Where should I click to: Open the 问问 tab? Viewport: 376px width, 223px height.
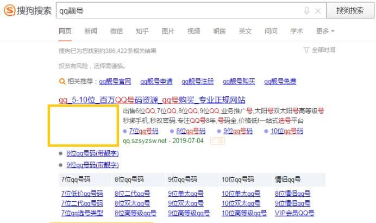point(271,31)
